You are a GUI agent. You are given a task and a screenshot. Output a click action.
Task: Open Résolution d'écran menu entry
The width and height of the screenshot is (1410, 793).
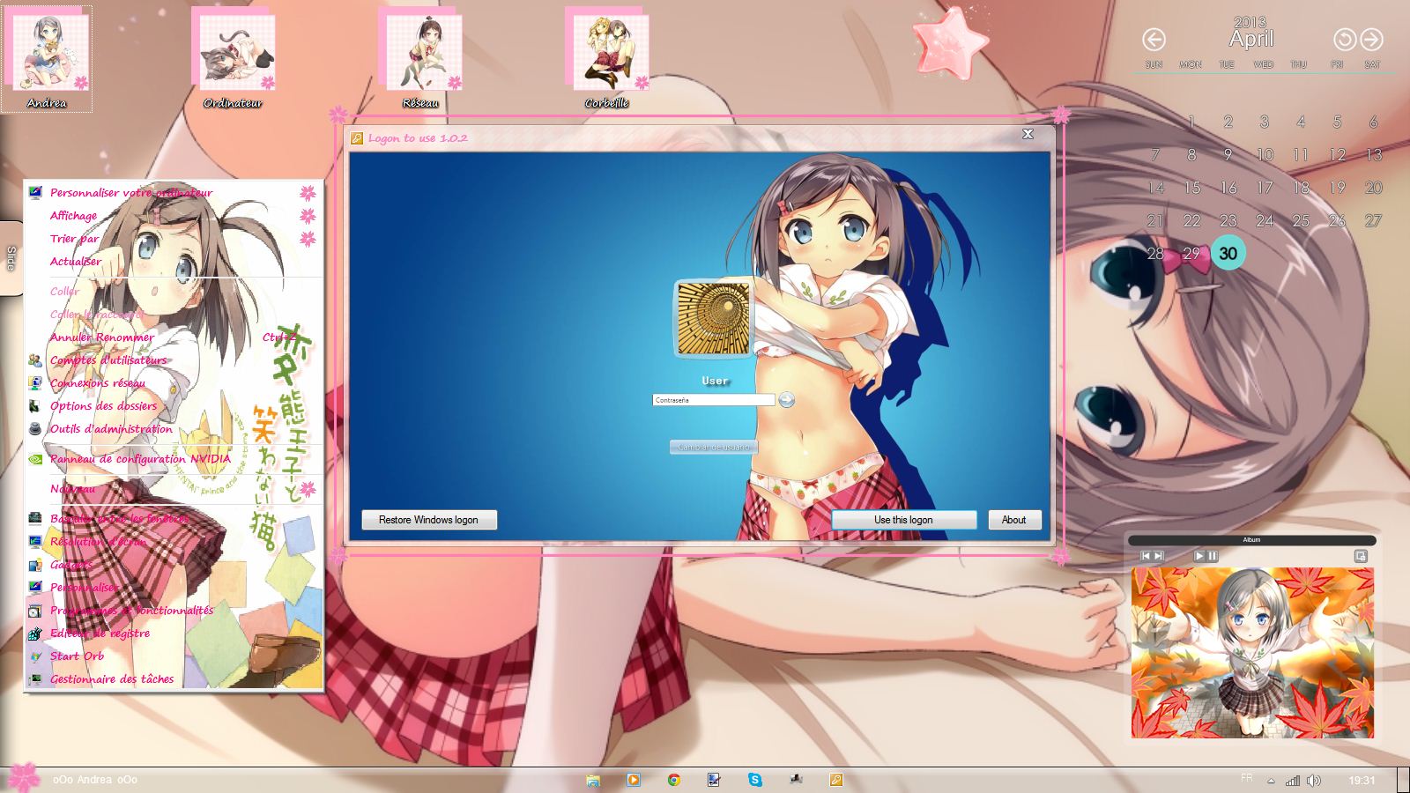[174, 541]
